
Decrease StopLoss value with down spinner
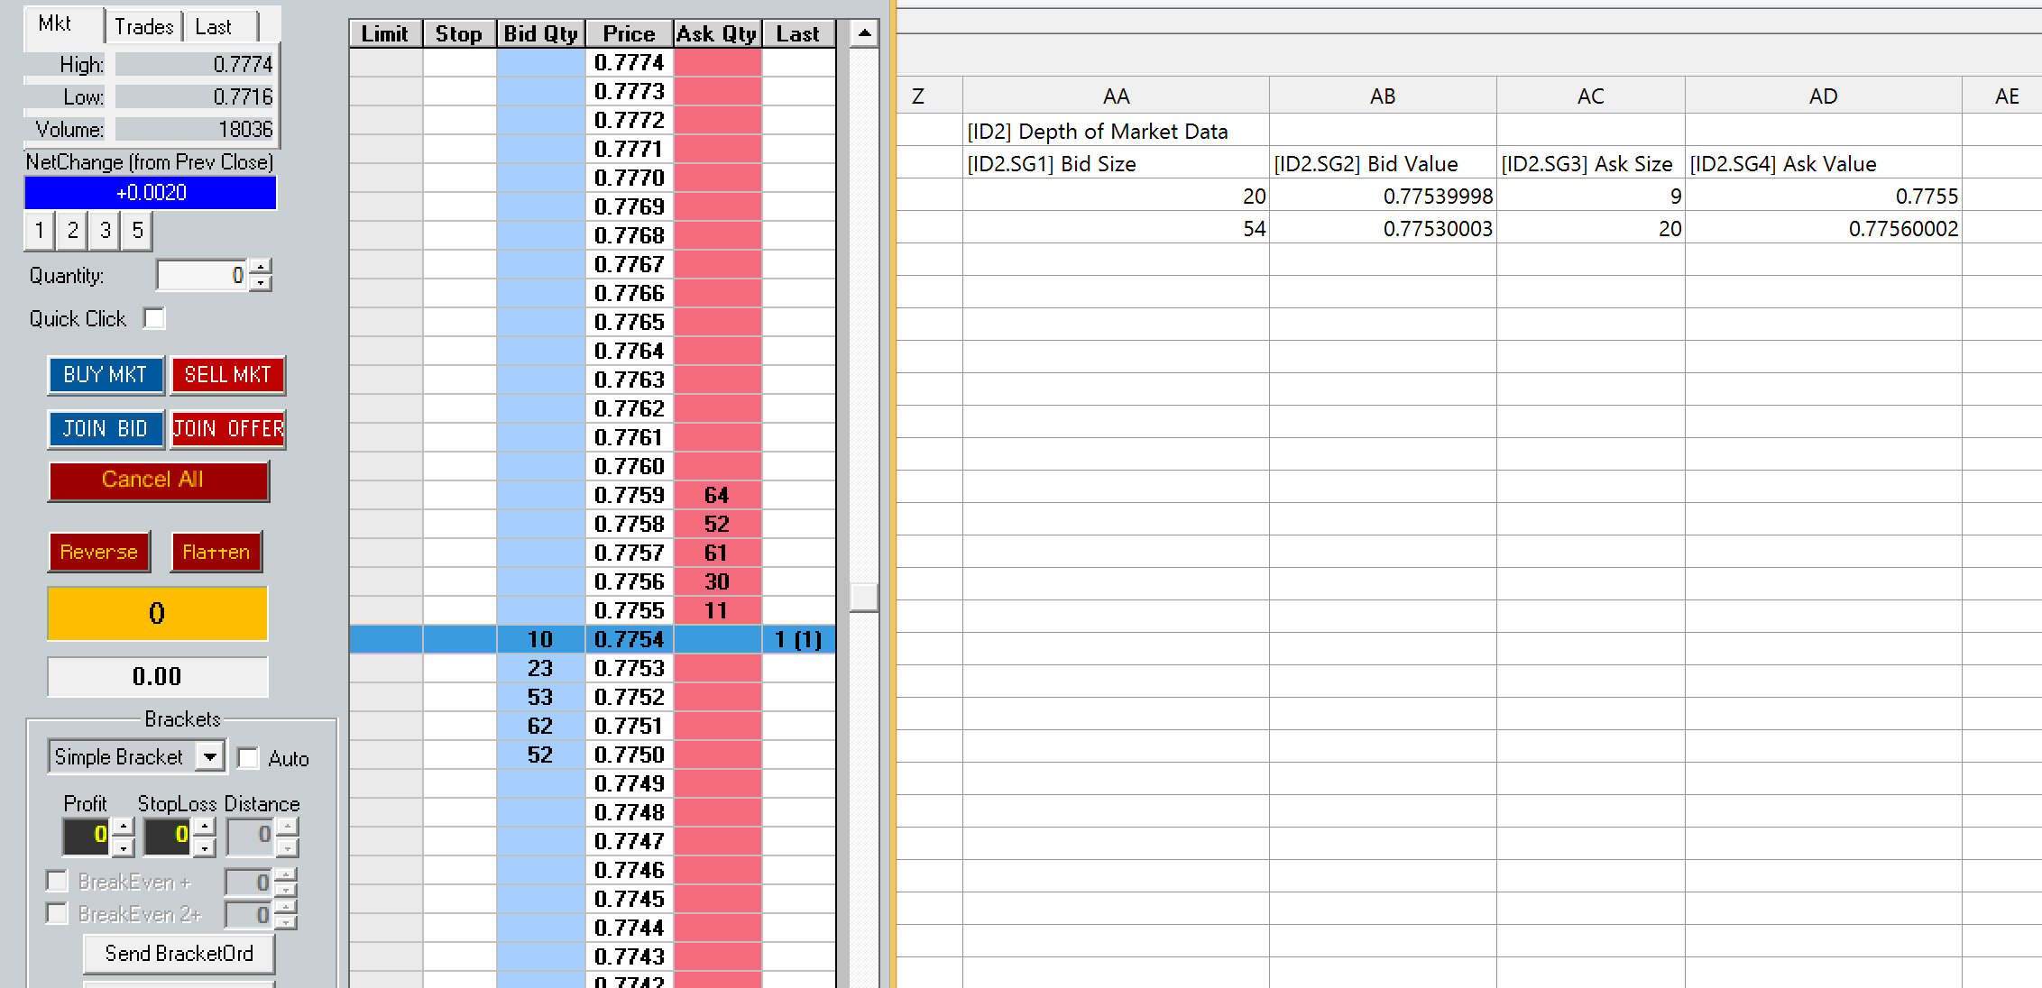point(205,847)
